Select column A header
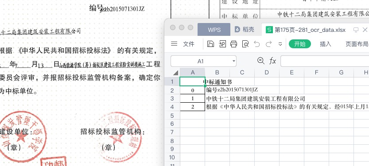369x166 pixels. tap(193, 73)
